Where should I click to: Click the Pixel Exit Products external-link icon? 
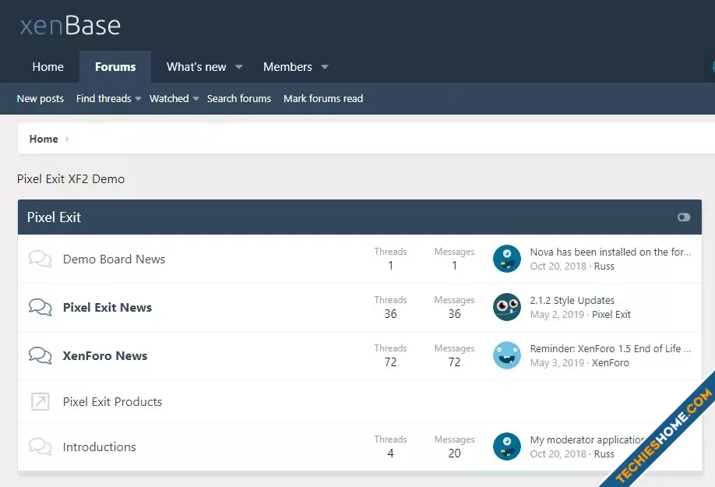point(41,402)
